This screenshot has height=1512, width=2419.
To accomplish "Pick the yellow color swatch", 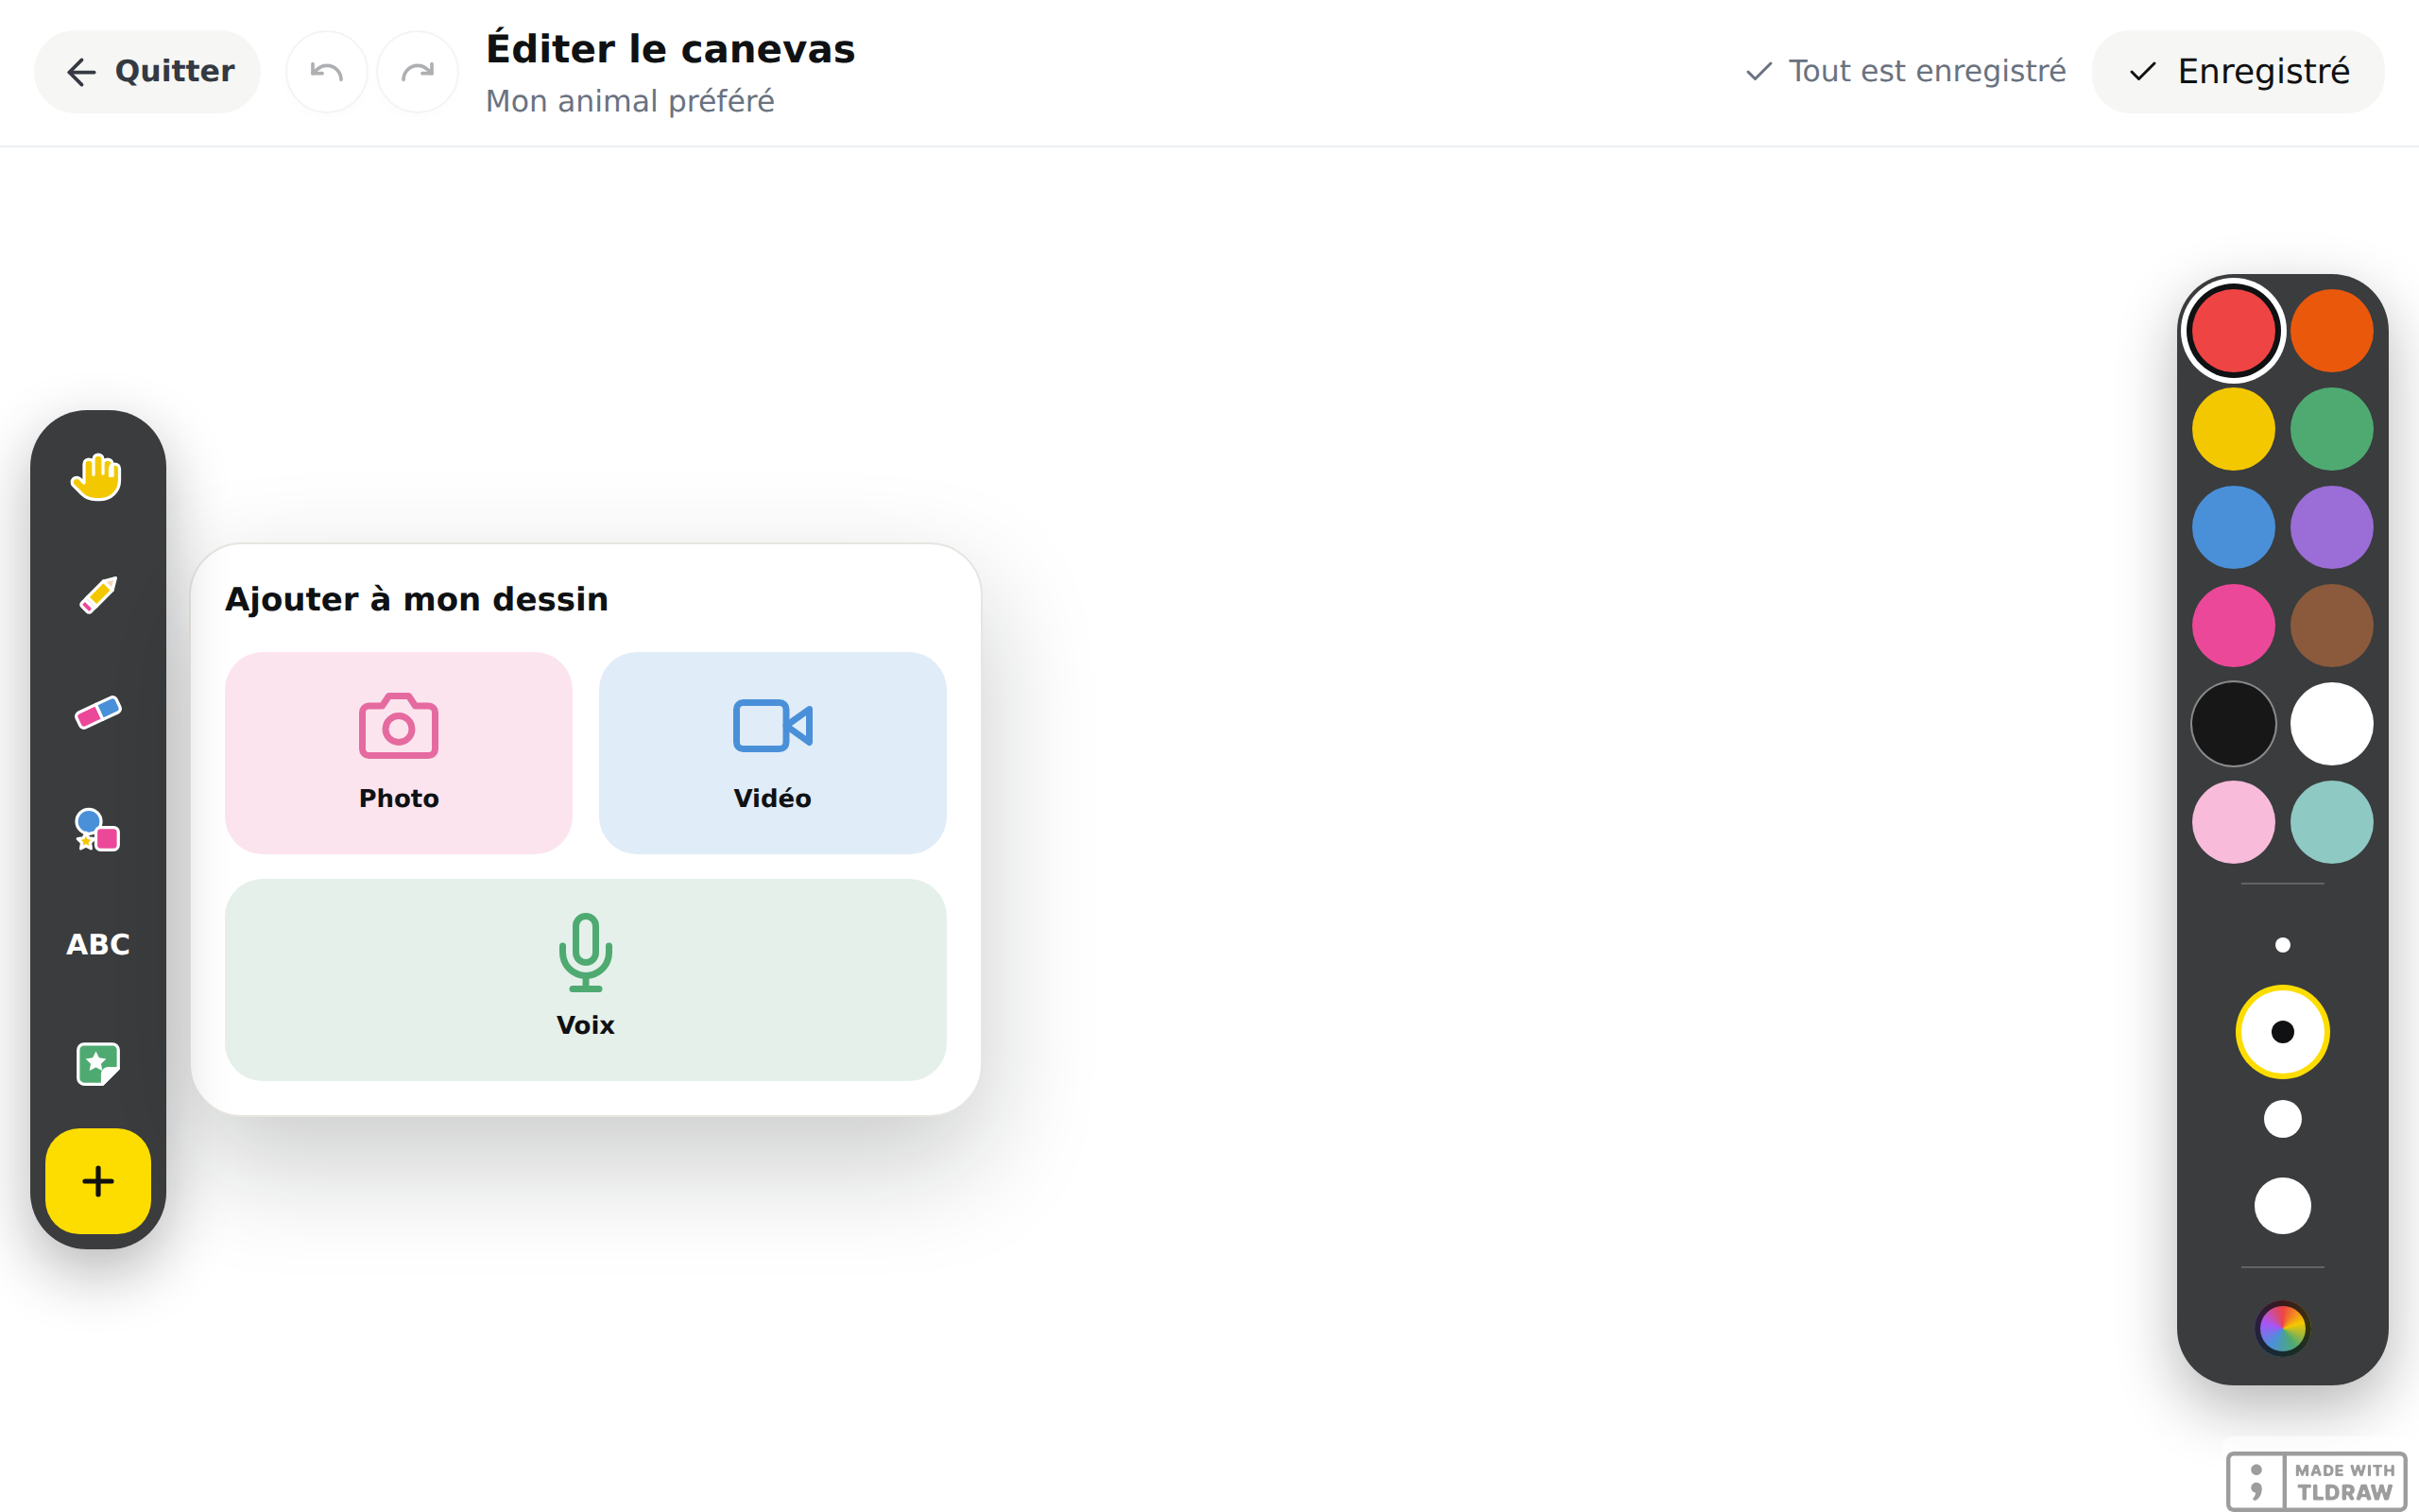I will [x=2233, y=429].
